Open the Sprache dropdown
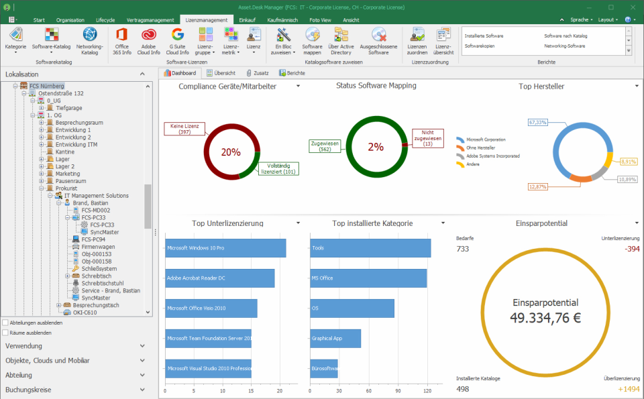644x399 pixels. pos(581,19)
